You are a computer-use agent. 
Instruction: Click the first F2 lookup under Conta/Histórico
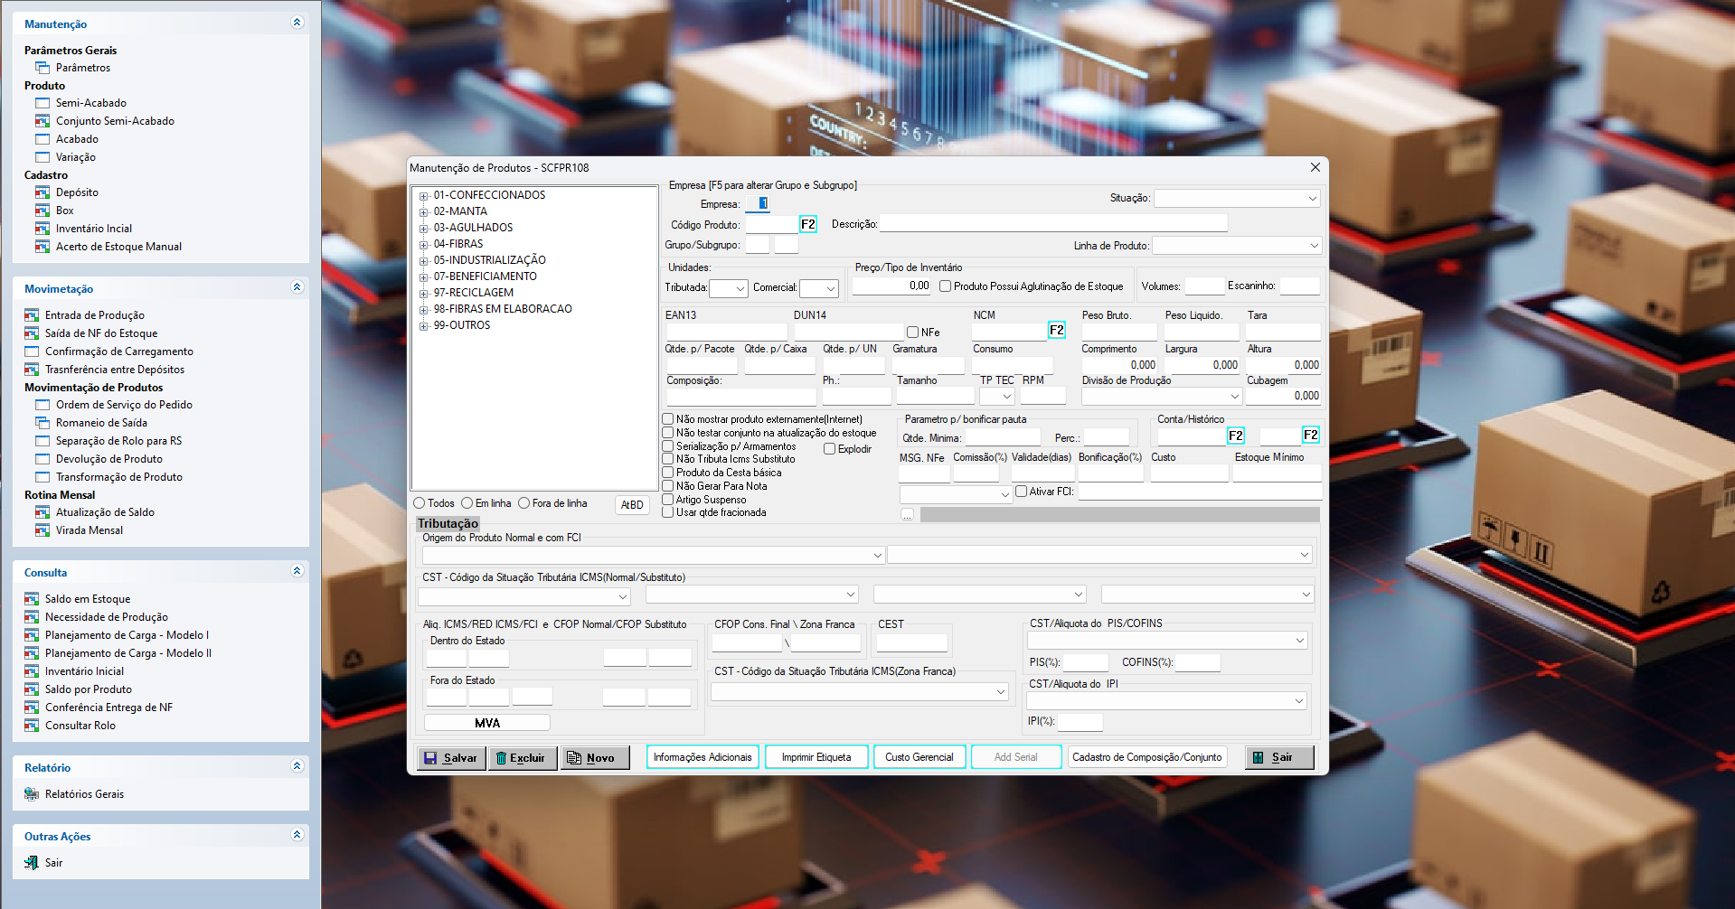point(1236,436)
